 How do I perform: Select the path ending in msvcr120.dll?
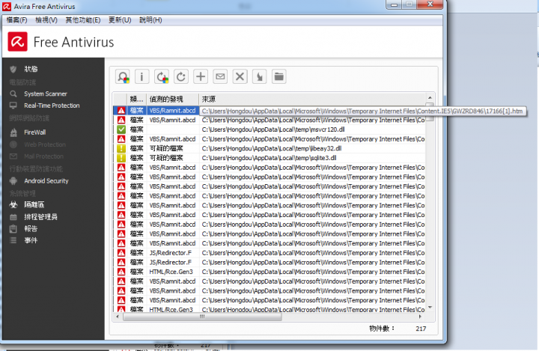coord(273,129)
